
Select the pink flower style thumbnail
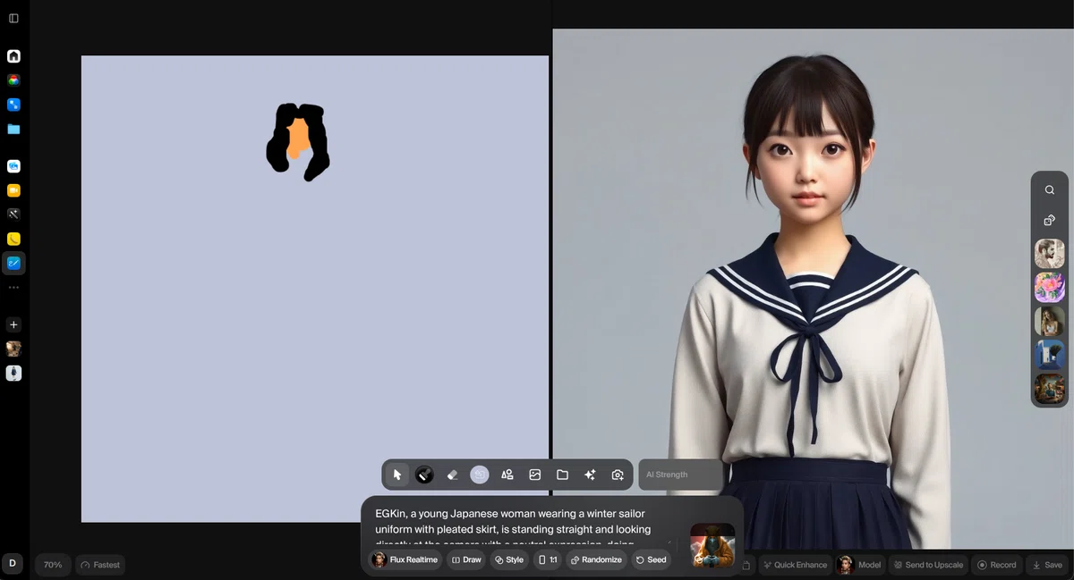coord(1050,287)
